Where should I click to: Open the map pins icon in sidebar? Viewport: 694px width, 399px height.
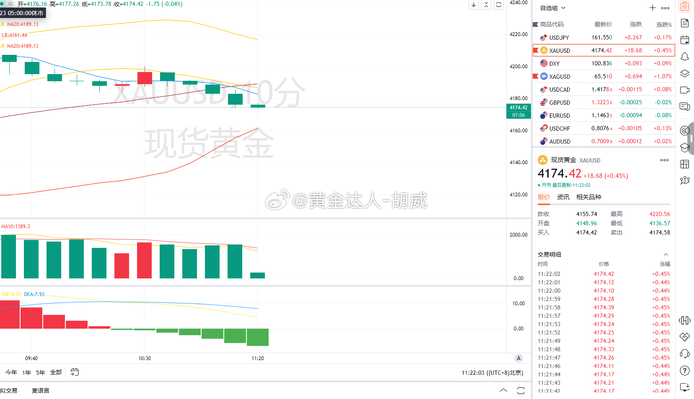click(685, 180)
